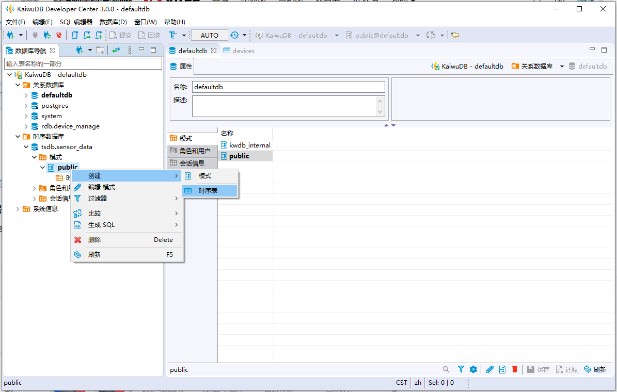The image size is (617, 392).
Task: Click the blue pencil edit icon at bottom
Action: click(490, 369)
